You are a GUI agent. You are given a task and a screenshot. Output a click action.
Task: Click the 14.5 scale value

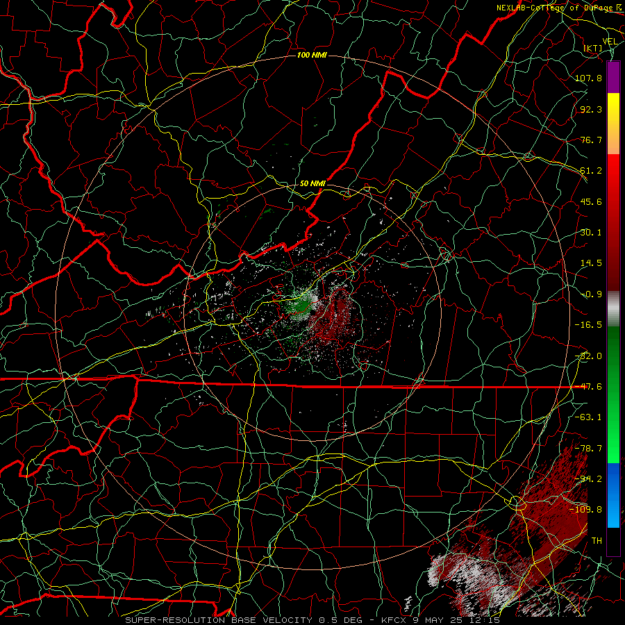591,263
